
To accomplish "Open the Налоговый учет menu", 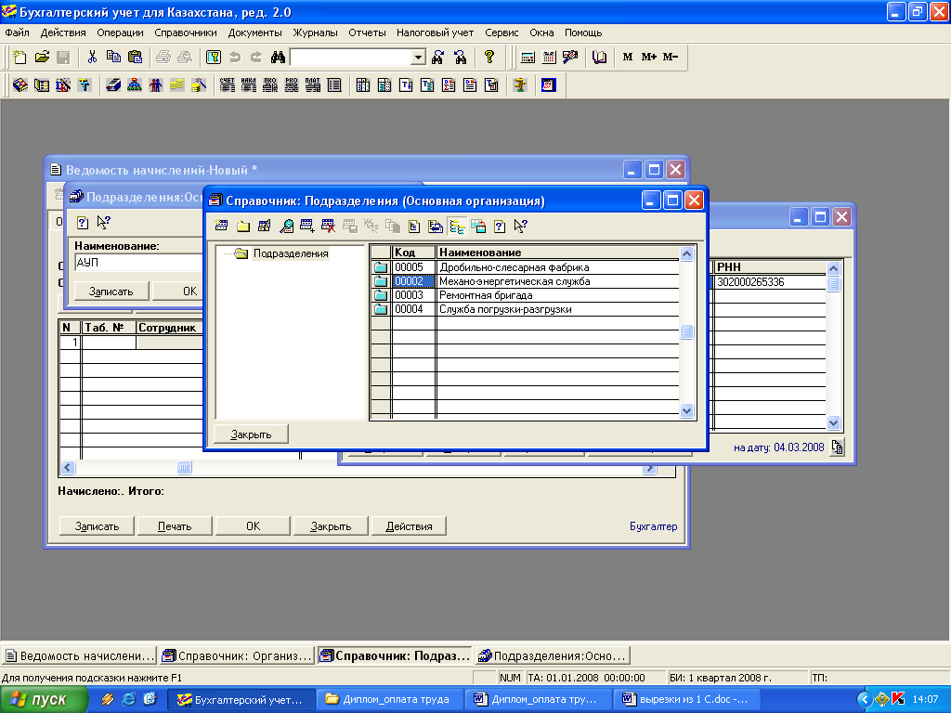I will tap(435, 32).
